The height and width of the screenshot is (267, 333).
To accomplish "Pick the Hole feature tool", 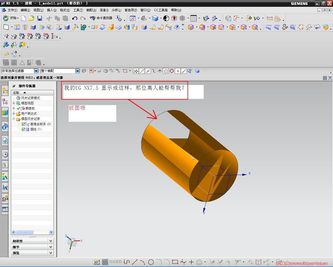I will tap(33, 27).
